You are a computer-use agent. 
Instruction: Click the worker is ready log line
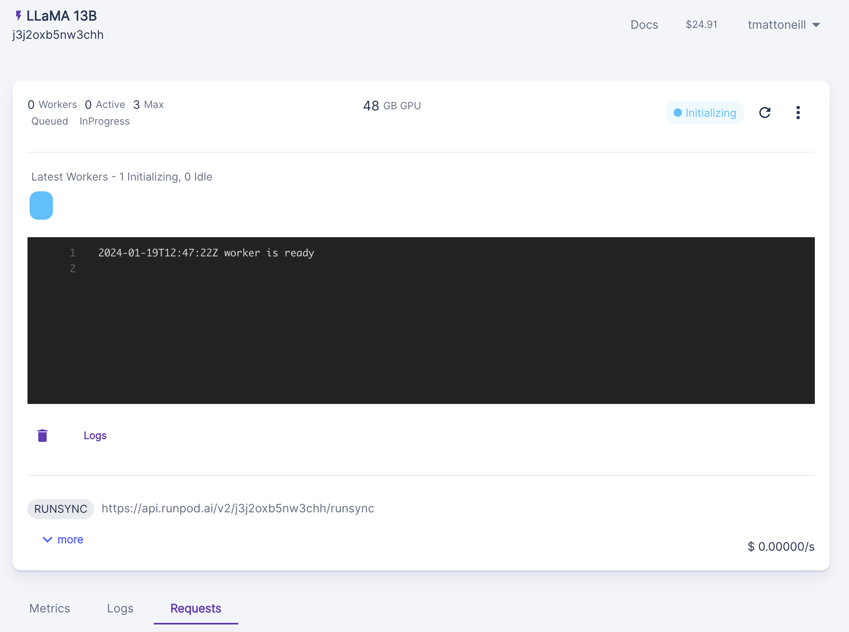pos(206,253)
